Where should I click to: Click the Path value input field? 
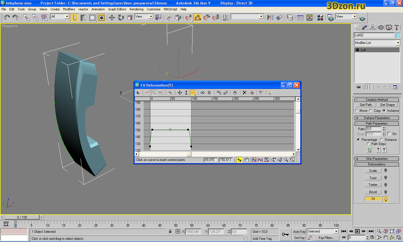(374, 129)
